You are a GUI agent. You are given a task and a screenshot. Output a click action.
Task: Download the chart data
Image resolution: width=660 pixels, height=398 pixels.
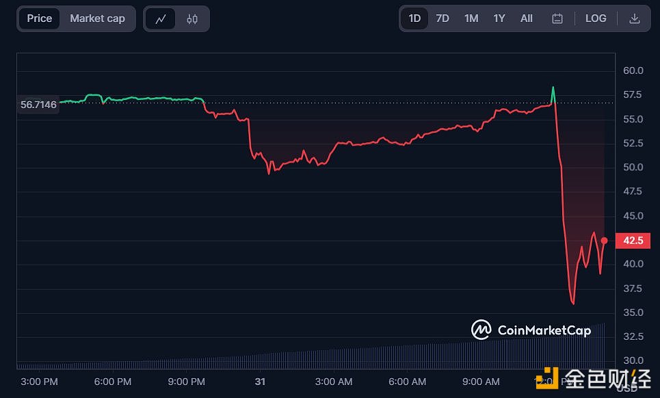[634, 18]
